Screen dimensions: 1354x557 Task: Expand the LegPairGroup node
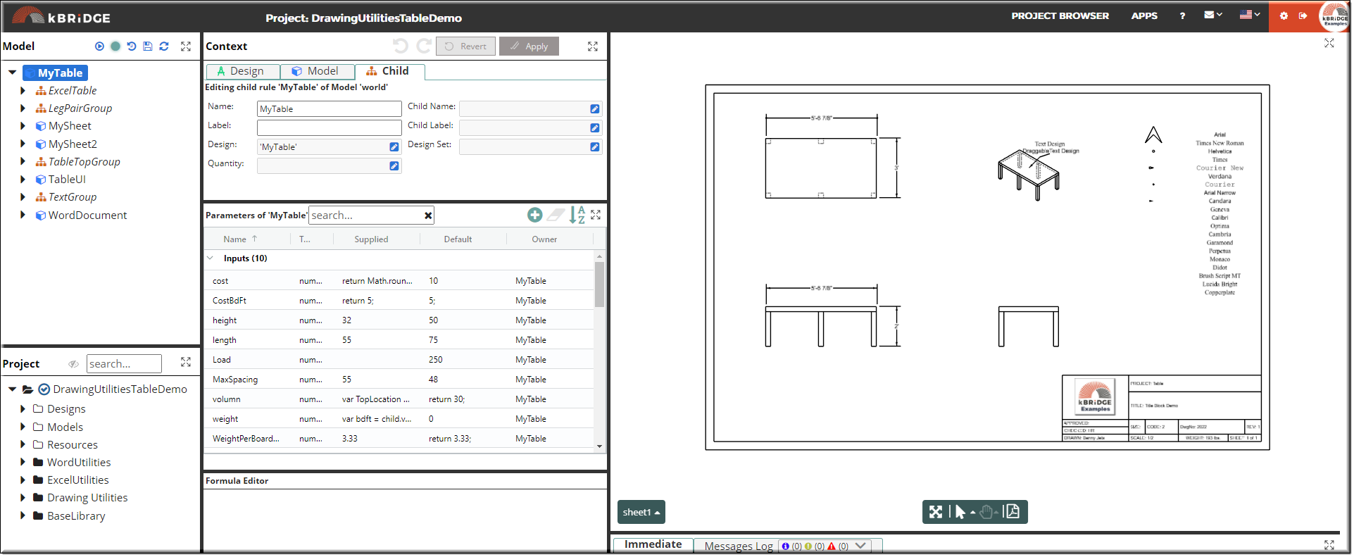pyautogui.click(x=23, y=108)
